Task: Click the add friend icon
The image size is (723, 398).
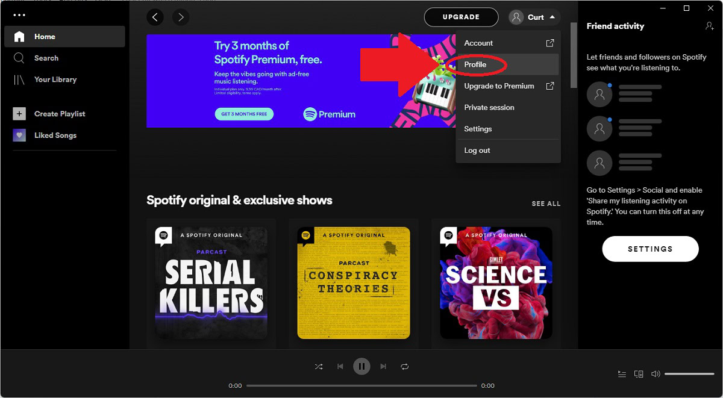Action: (709, 26)
